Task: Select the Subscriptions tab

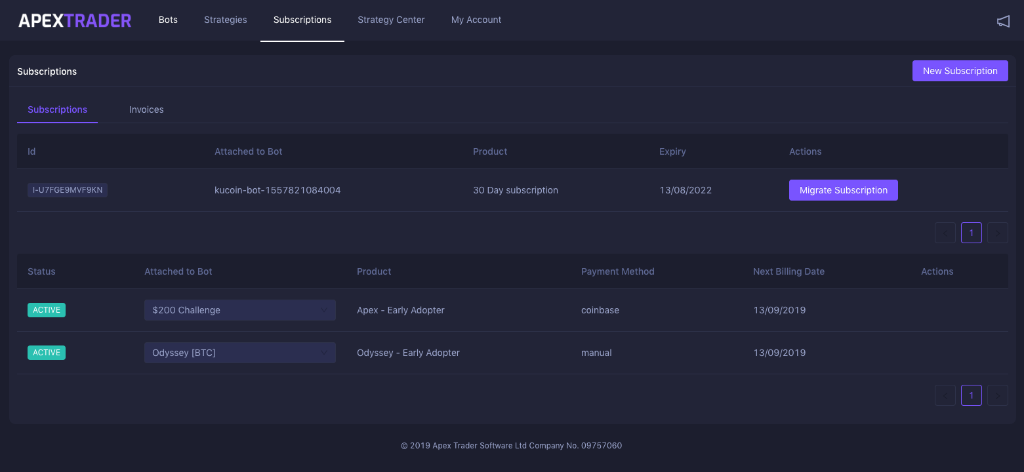Action: click(57, 109)
